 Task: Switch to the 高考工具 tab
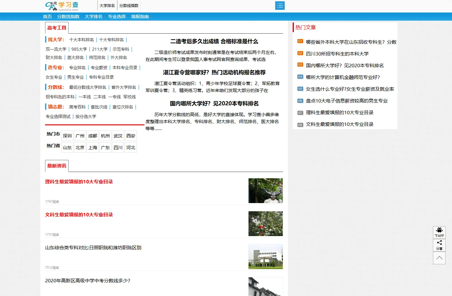coord(57,28)
